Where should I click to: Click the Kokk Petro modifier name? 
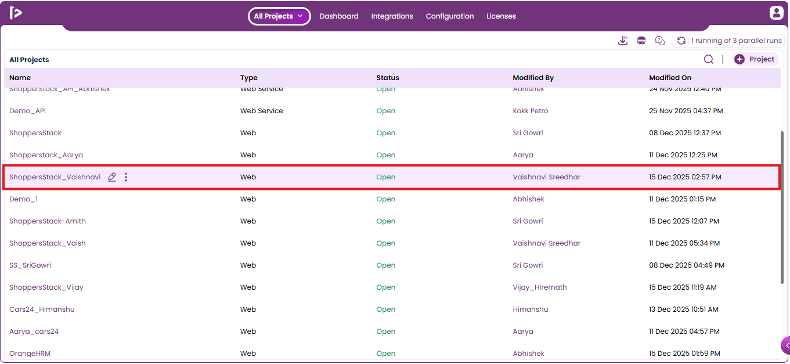(531, 111)
